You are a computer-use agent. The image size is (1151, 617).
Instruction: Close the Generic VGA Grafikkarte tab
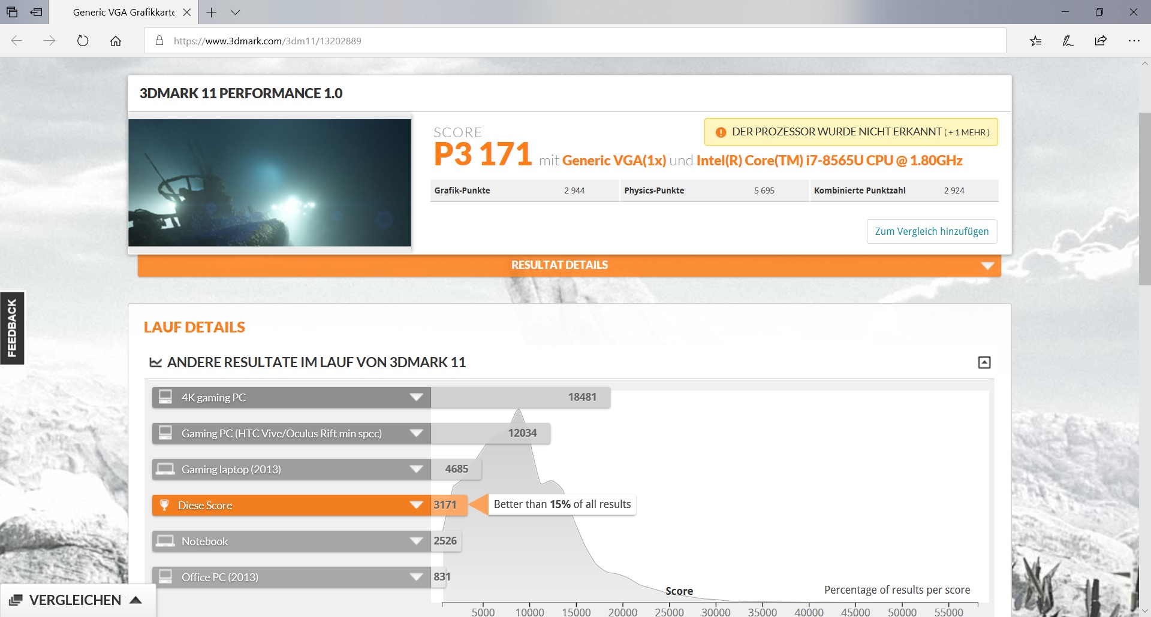187,12
